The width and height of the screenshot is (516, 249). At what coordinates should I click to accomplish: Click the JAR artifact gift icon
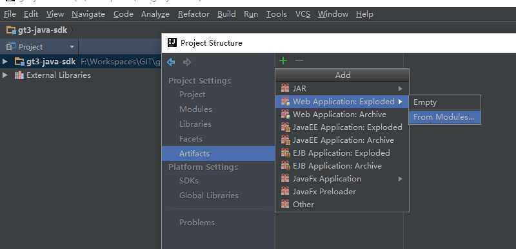point(285,88)
